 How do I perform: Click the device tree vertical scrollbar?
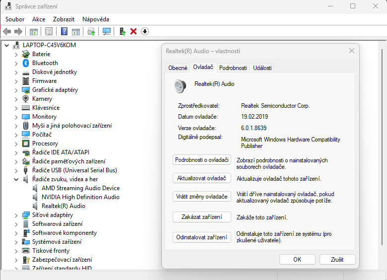pyautogui.click(x=381, y=149)
